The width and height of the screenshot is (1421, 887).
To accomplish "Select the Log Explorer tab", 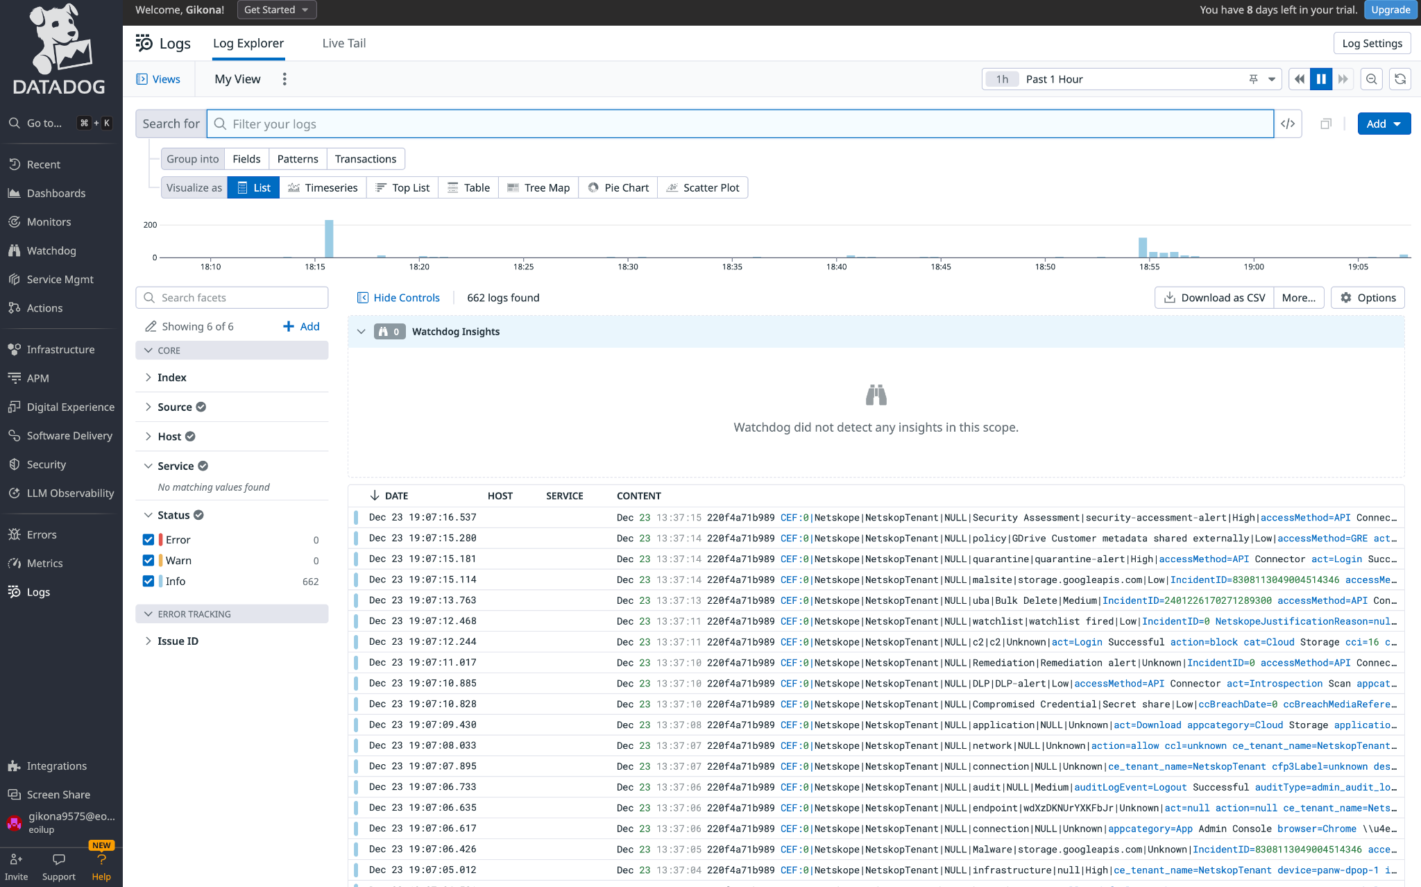I will 248,43.
